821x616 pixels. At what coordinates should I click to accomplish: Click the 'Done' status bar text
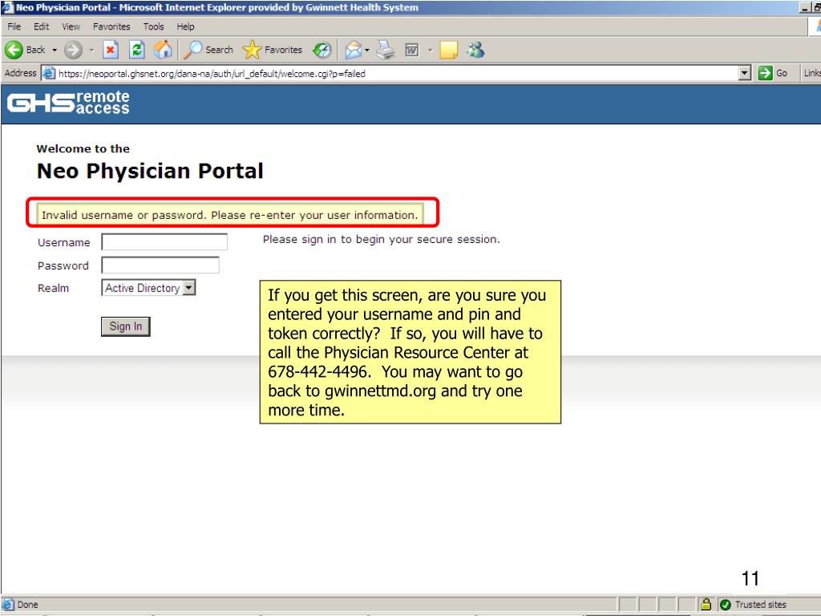pos(28,605)
